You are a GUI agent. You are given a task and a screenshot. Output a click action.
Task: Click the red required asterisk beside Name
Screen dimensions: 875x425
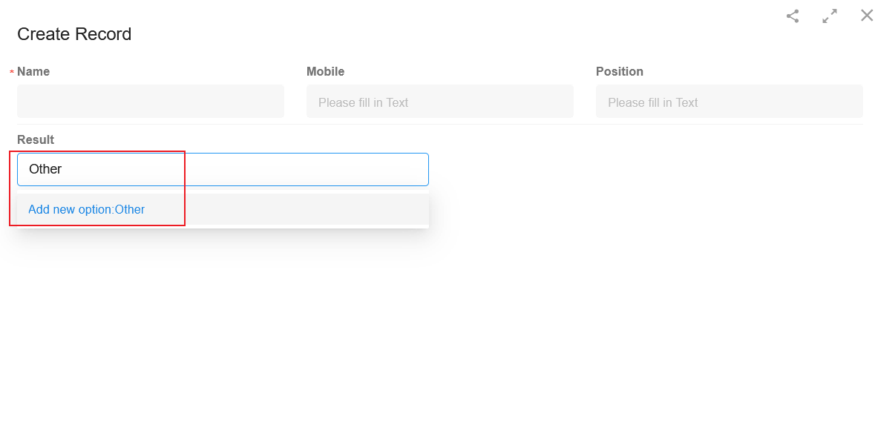pyautogui.click(x=12, y=73)
